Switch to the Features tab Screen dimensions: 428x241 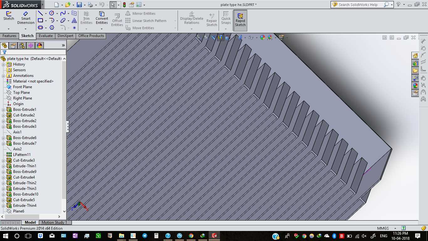(x=9, y=36)
